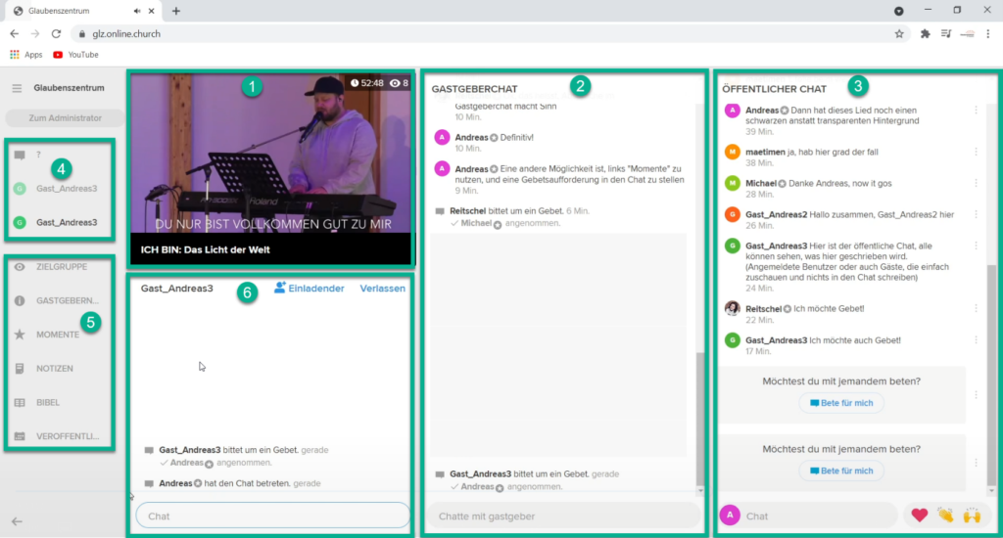Open the Momente star item
This screenshot has width=1003, height=538.
(20, 335)
